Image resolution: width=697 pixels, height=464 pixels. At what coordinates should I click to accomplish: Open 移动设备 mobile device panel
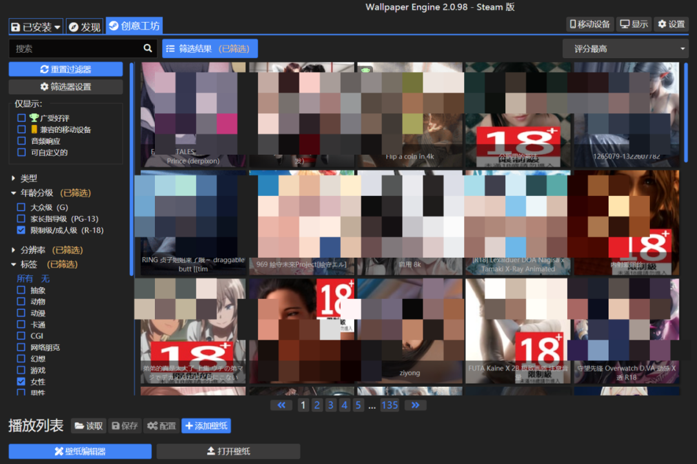click(x=590, y=24)
